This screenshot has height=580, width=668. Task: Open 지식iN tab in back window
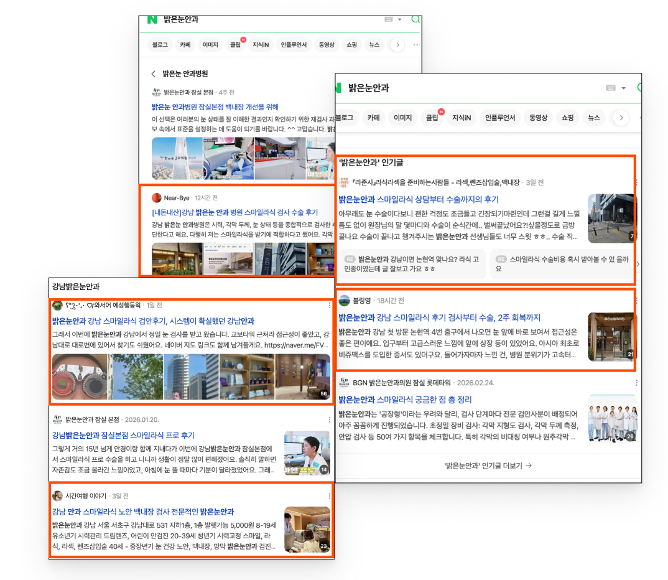tap(261, 45)
